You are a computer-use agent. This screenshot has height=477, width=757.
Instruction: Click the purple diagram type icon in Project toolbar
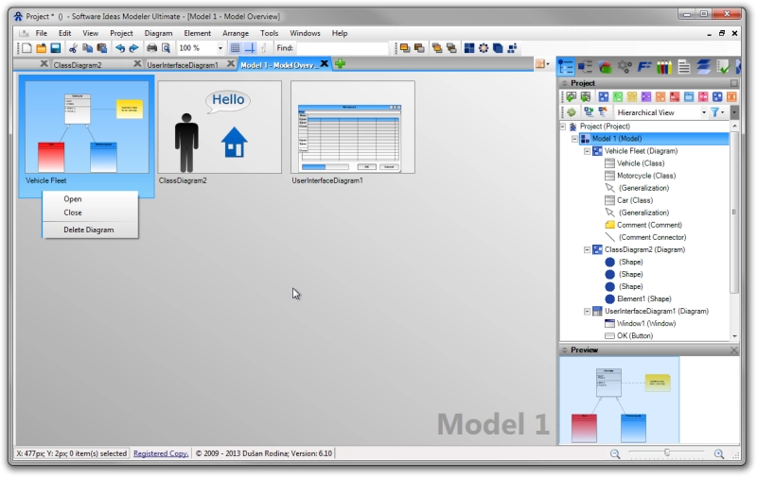coord(646,97)
